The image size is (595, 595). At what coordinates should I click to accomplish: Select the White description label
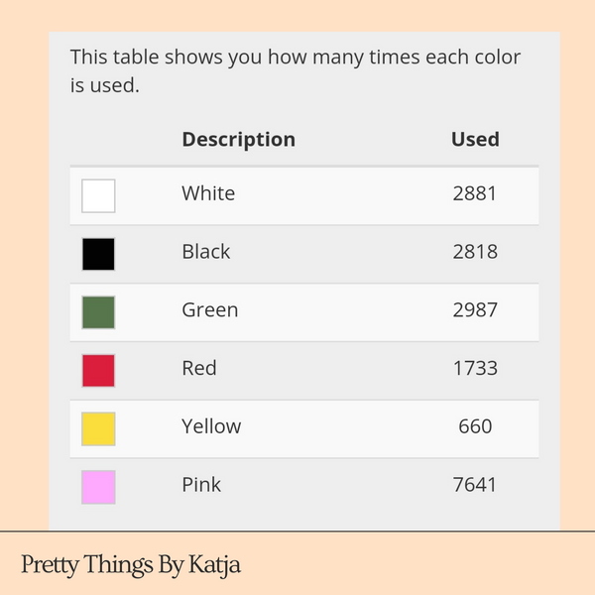click(208, 193)
